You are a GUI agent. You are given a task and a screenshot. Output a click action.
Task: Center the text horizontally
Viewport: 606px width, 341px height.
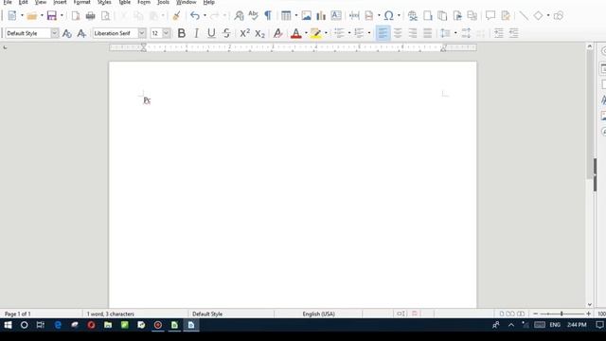coord(398,33)
